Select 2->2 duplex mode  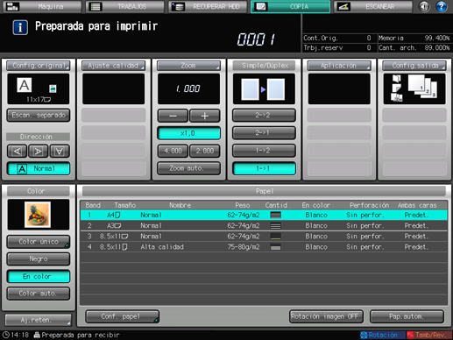pyautogui.click(x=264, y=115)
